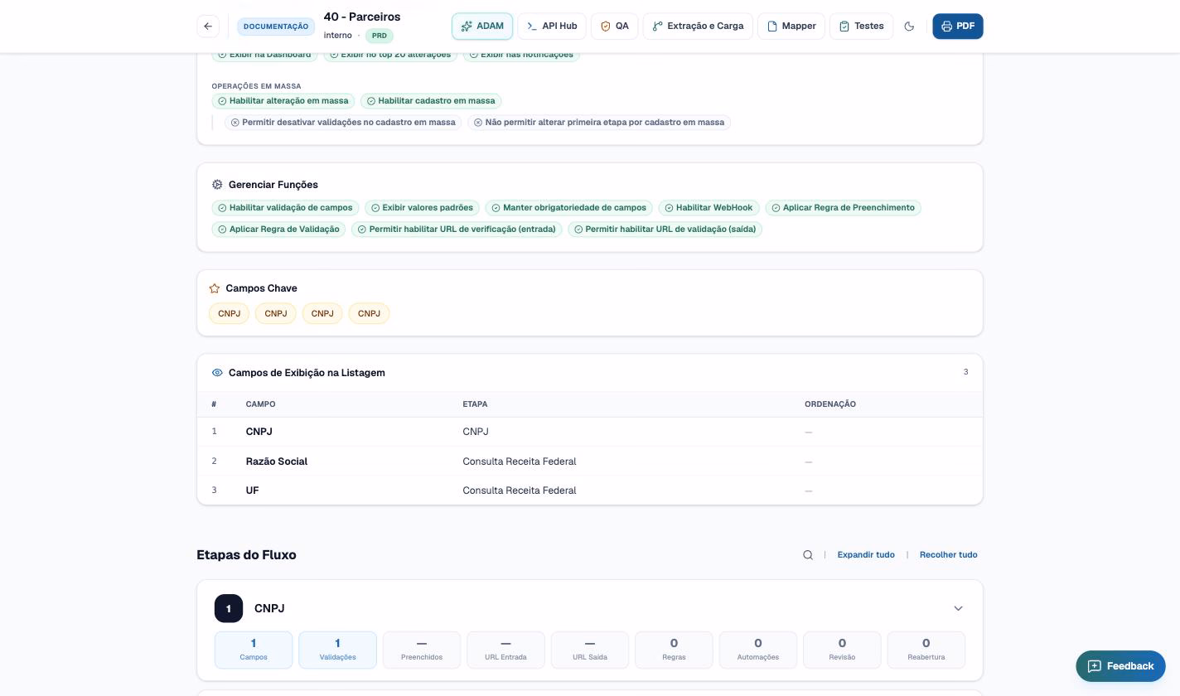Image resolution: width=1180 pixels, height=696 pixels.
Task: Select the Mapper tab
Action: click(791, 27)
